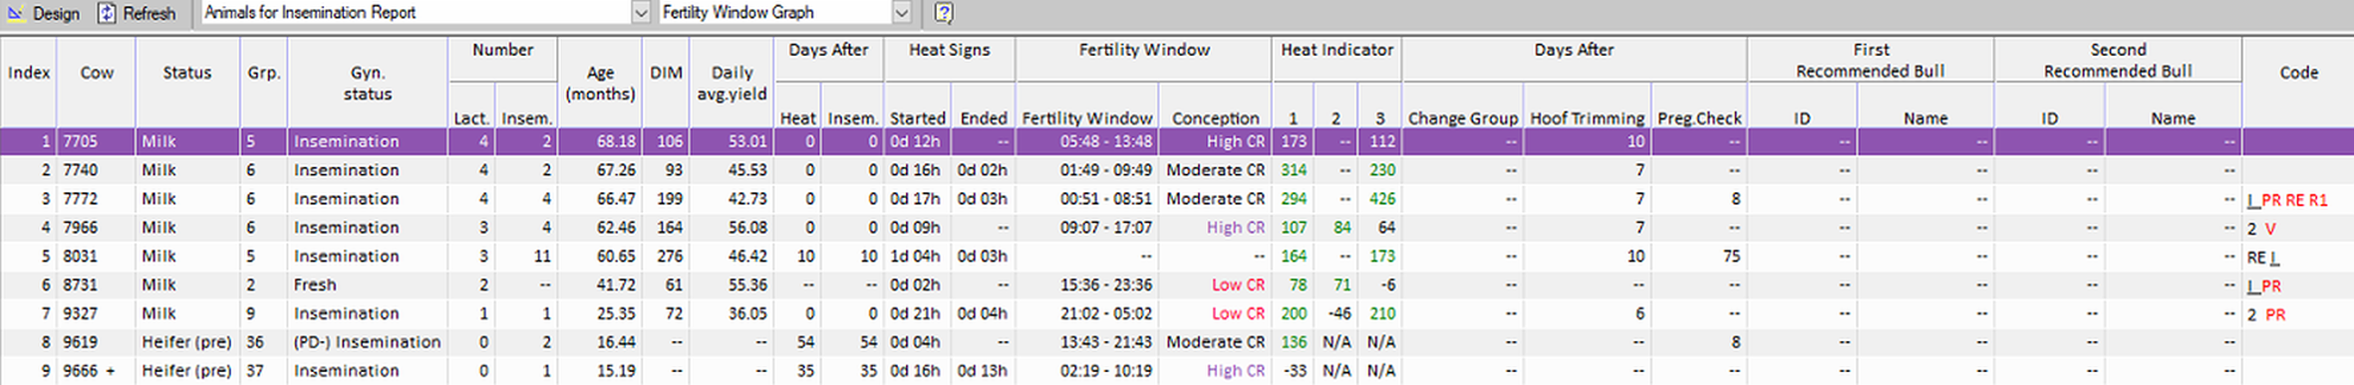This screenshot has width=2354, height=385.
Task: Click the Hoof Trimming column header
Action: pos(1587,117)
